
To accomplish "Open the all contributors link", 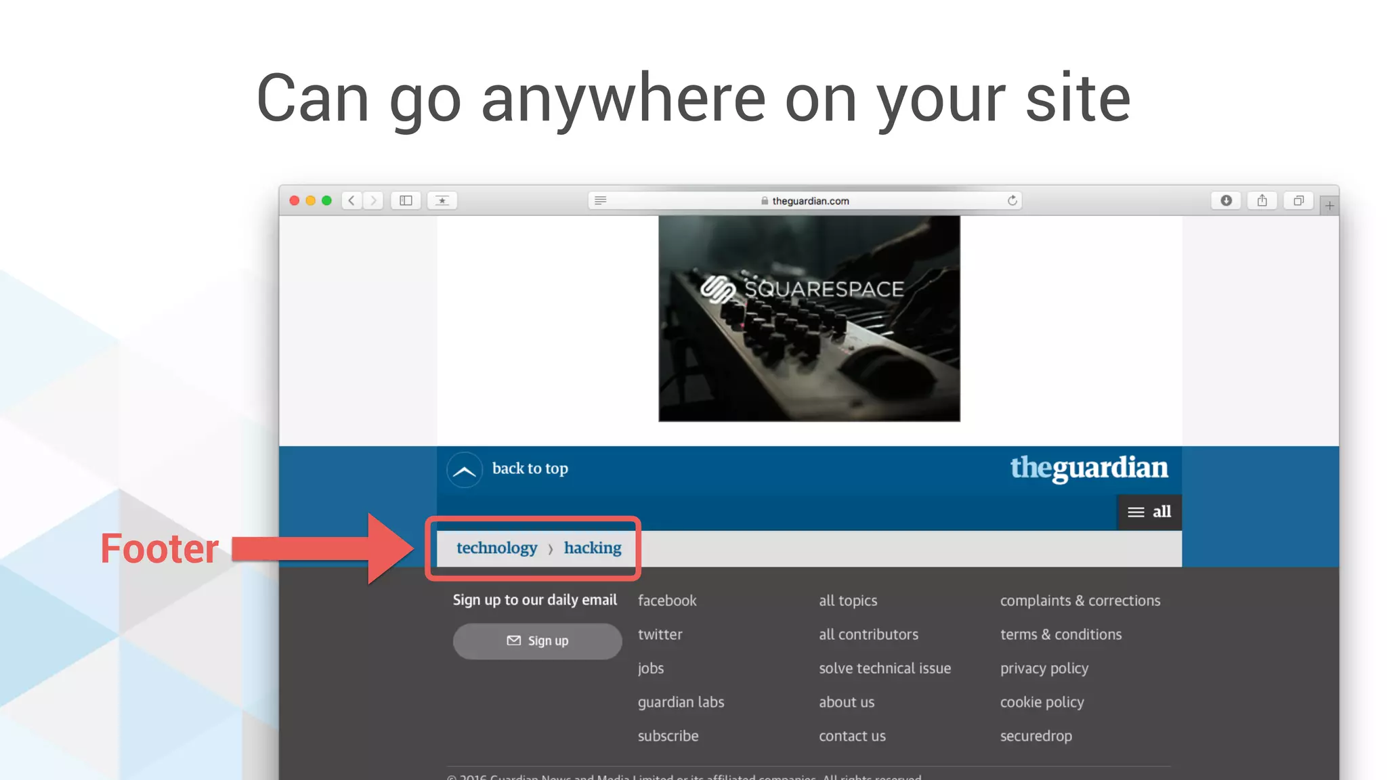I will [x=869, y=634].
